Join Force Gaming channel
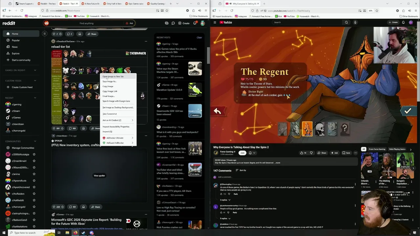 [x=242, y=153]
